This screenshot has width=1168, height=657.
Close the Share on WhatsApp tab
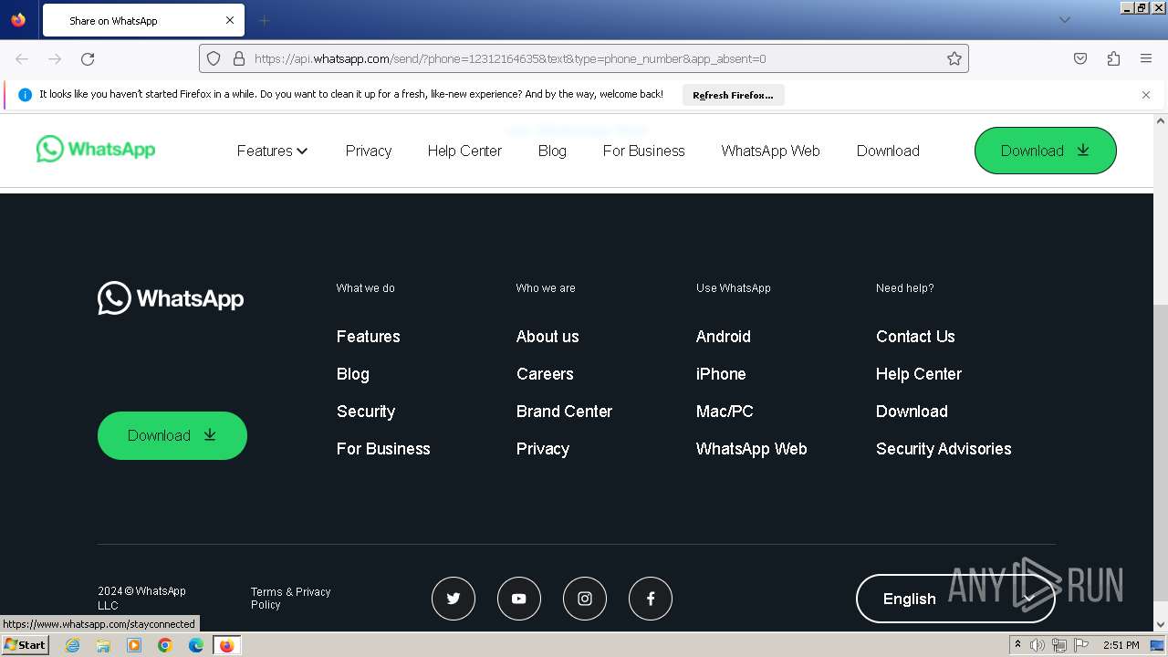[230, 20]
